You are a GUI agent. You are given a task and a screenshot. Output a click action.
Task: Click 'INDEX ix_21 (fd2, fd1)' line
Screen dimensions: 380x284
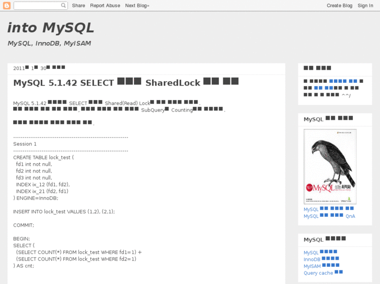click(x=42, y=191)
